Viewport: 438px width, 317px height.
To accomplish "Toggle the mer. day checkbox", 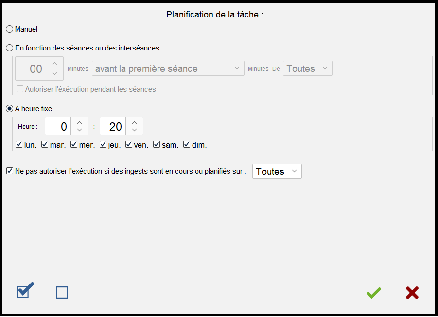I will point(74,145).
